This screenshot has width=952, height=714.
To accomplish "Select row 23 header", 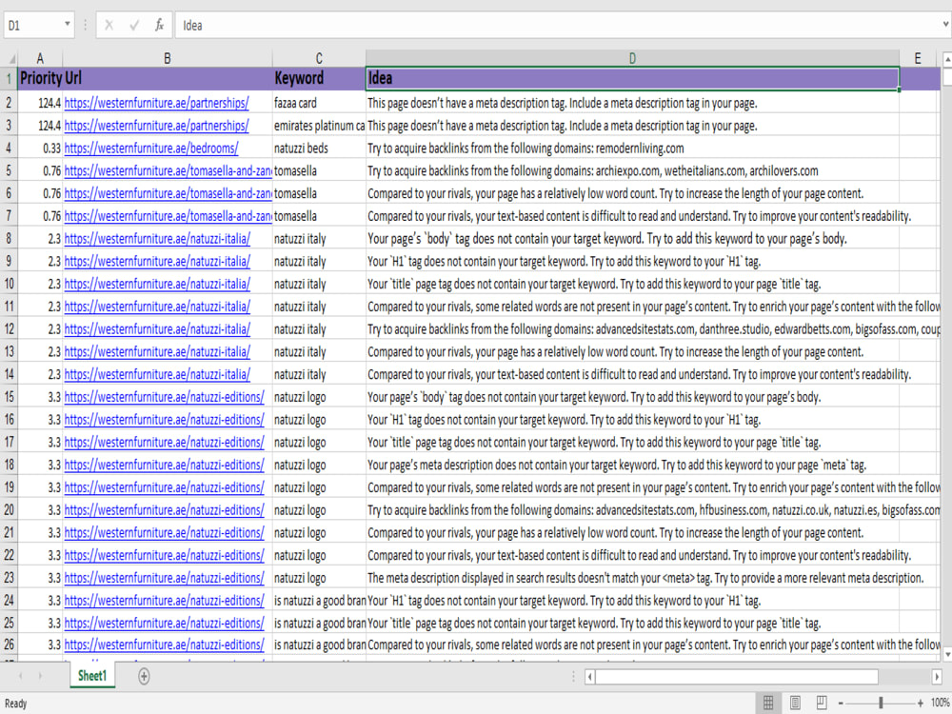I will coord(9,578).
